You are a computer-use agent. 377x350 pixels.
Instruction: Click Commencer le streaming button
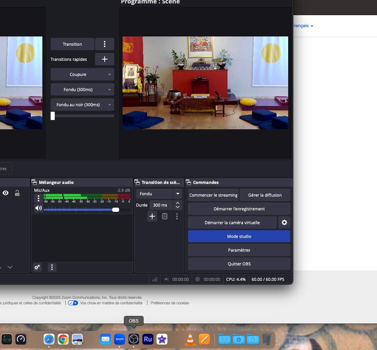tap(213, 195)
